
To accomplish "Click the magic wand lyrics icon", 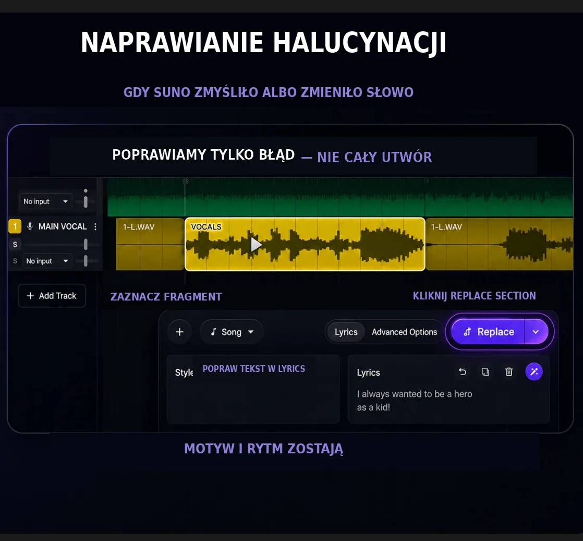I will pos(534,371).
